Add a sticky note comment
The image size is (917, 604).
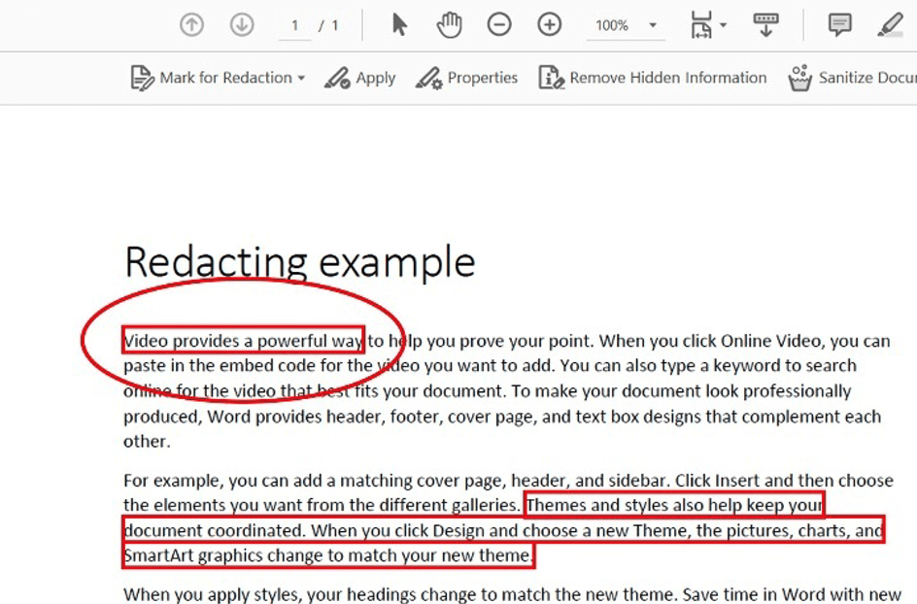[837, 24]
